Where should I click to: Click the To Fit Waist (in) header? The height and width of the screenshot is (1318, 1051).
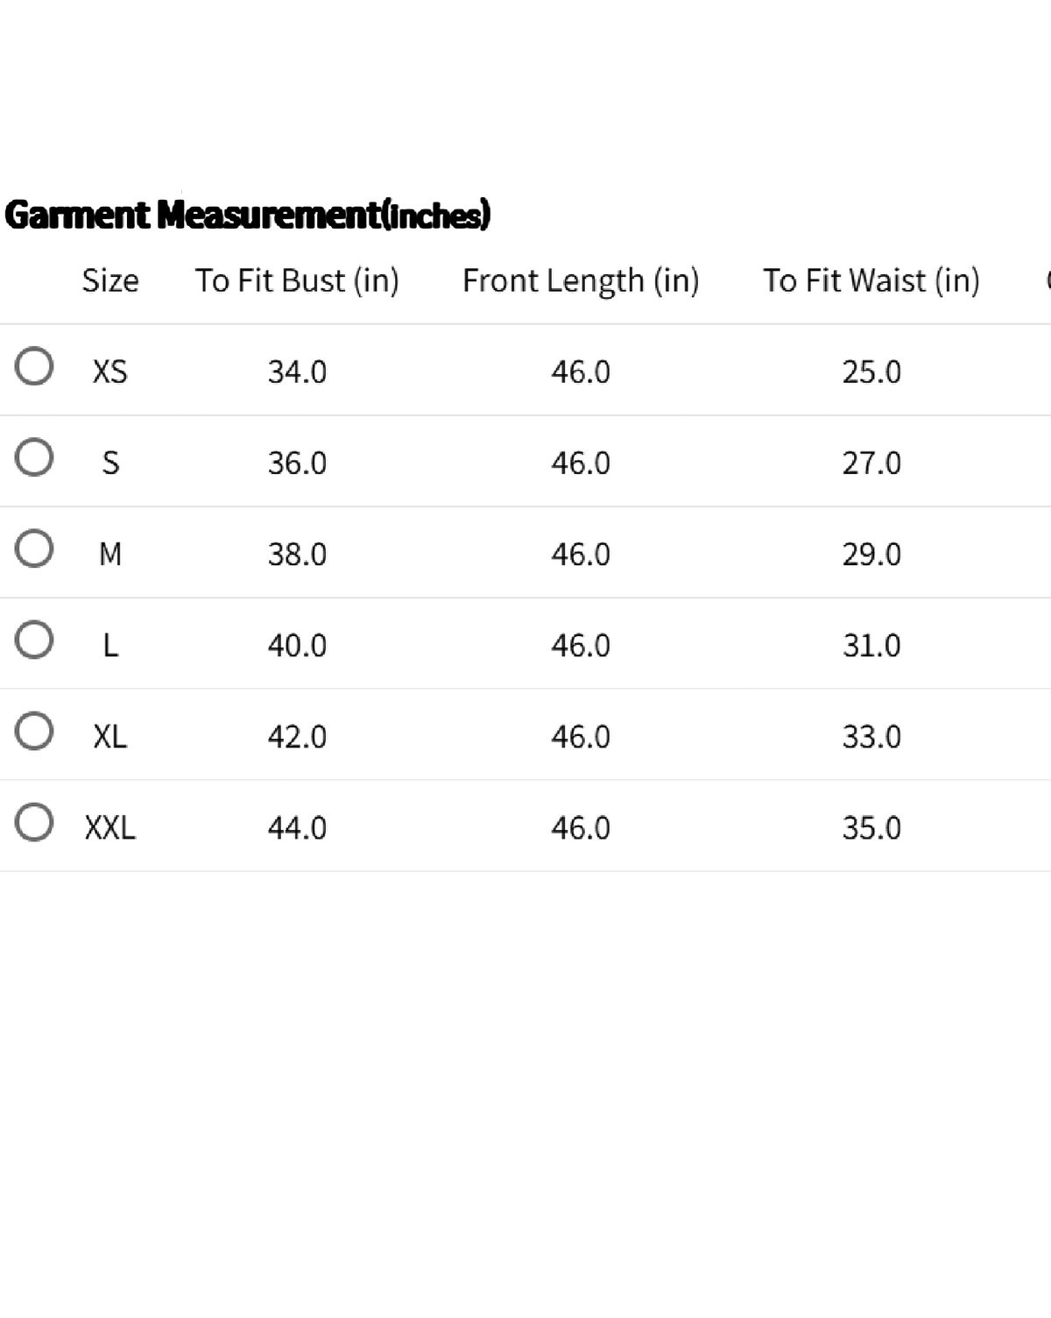click(x=871, y=280)
